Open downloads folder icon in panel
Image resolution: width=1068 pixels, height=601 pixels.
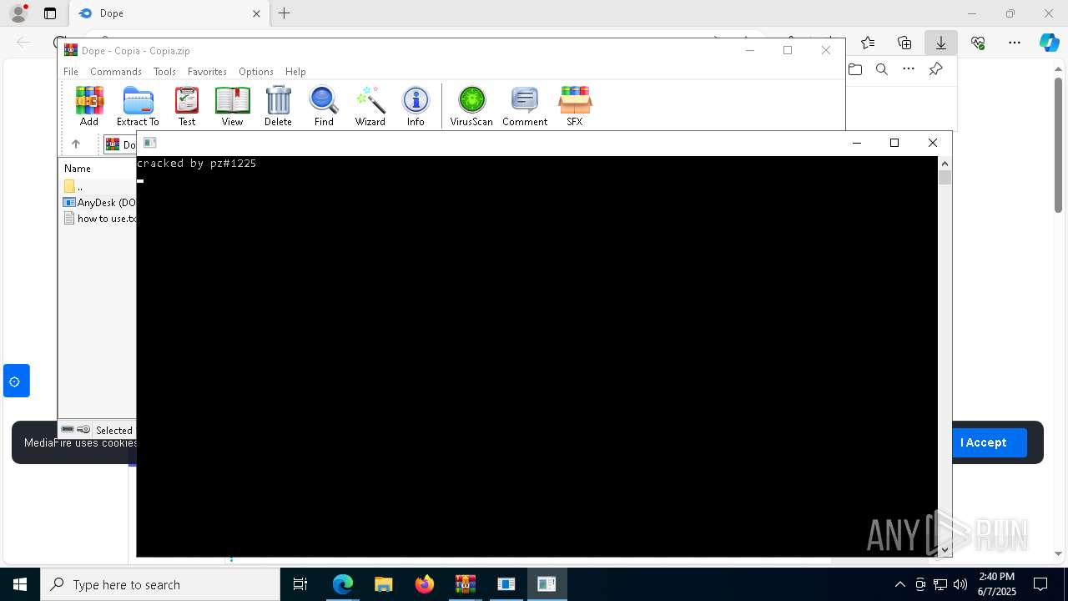[x=855, y=69]
